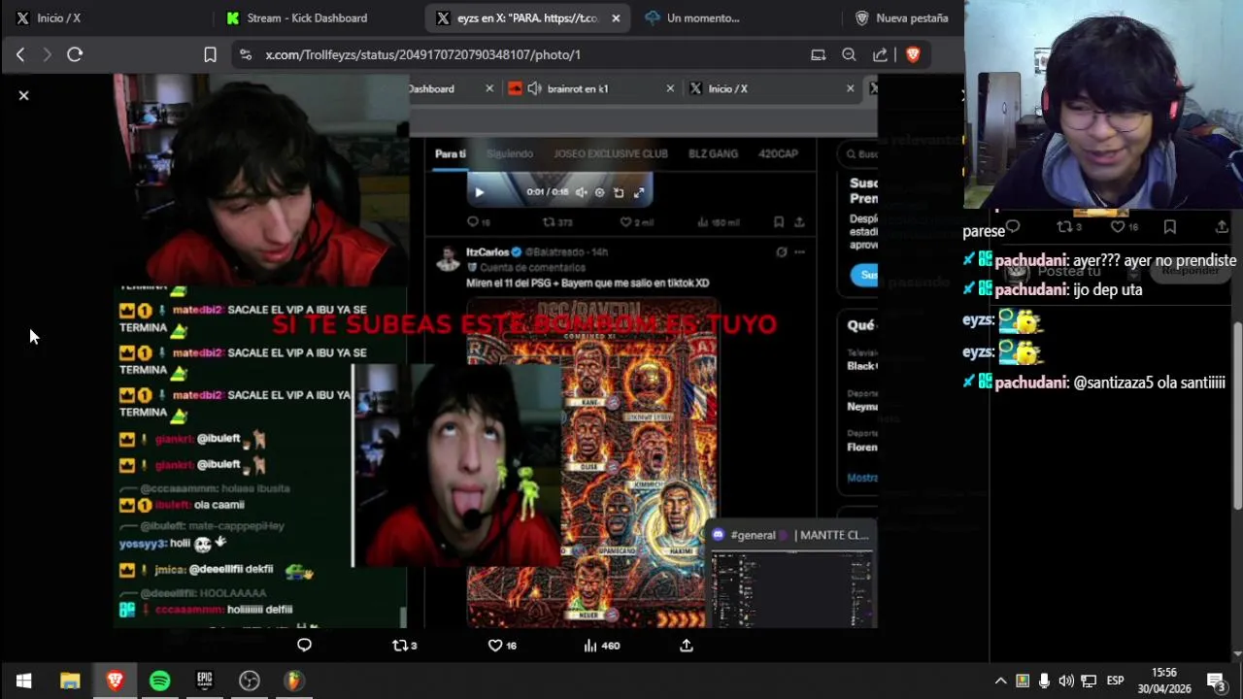View site information beside the URL
1243x699 pixels.
click(x=245, y=55)
